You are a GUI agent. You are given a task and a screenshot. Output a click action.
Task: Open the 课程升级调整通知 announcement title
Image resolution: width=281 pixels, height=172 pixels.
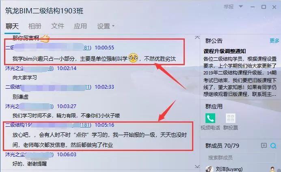225,51
